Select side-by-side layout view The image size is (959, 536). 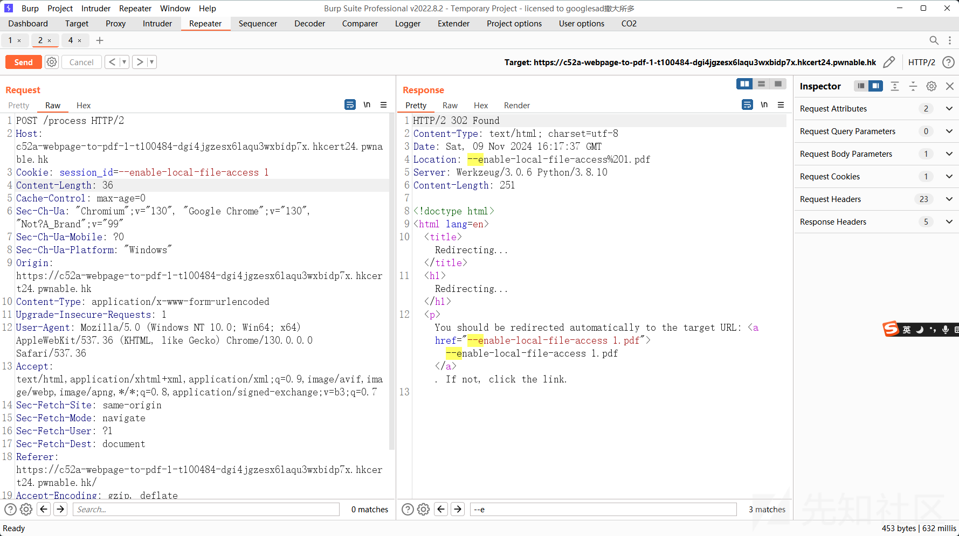pyautogui.click(x=745, y=83)
